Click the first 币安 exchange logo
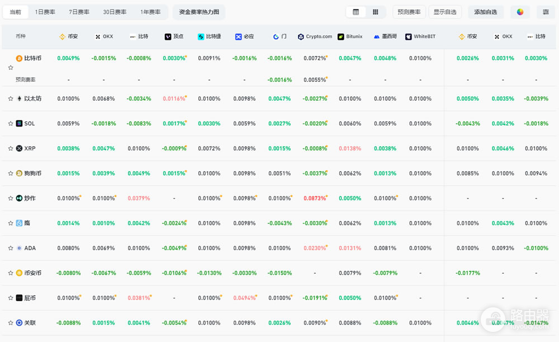 (x=63, y=36)
